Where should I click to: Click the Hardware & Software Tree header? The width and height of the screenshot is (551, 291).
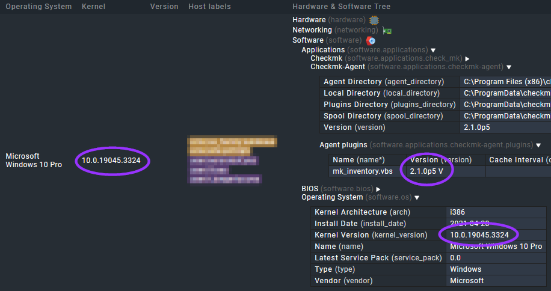(x=341, y=7)
